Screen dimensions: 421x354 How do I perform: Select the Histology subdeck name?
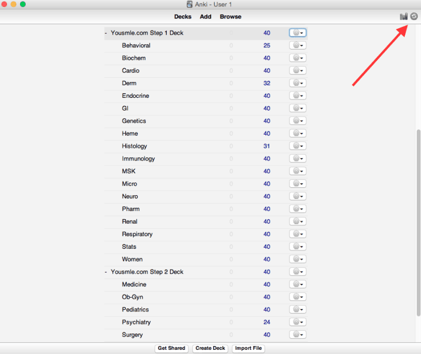(x=135, y=146)
